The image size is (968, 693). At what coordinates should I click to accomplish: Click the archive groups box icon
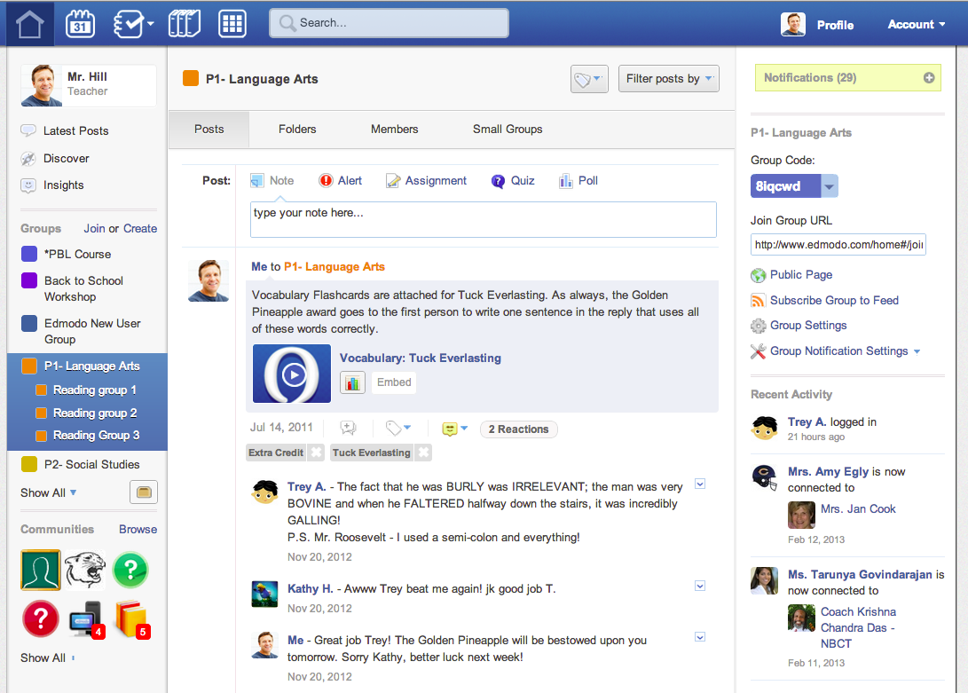(143, 492)
